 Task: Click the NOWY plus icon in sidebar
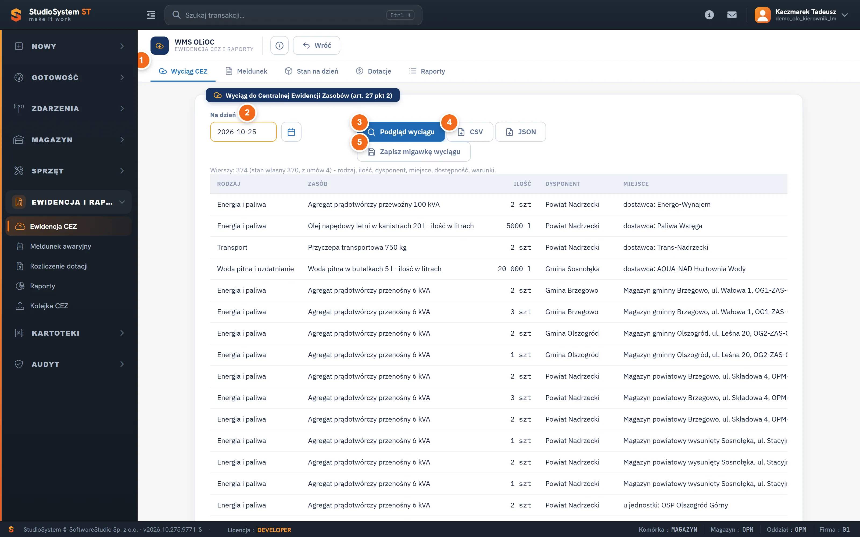(19, 46)
